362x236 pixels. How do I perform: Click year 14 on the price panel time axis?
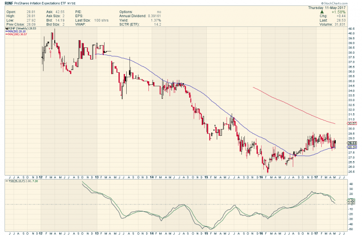(152, 177)
